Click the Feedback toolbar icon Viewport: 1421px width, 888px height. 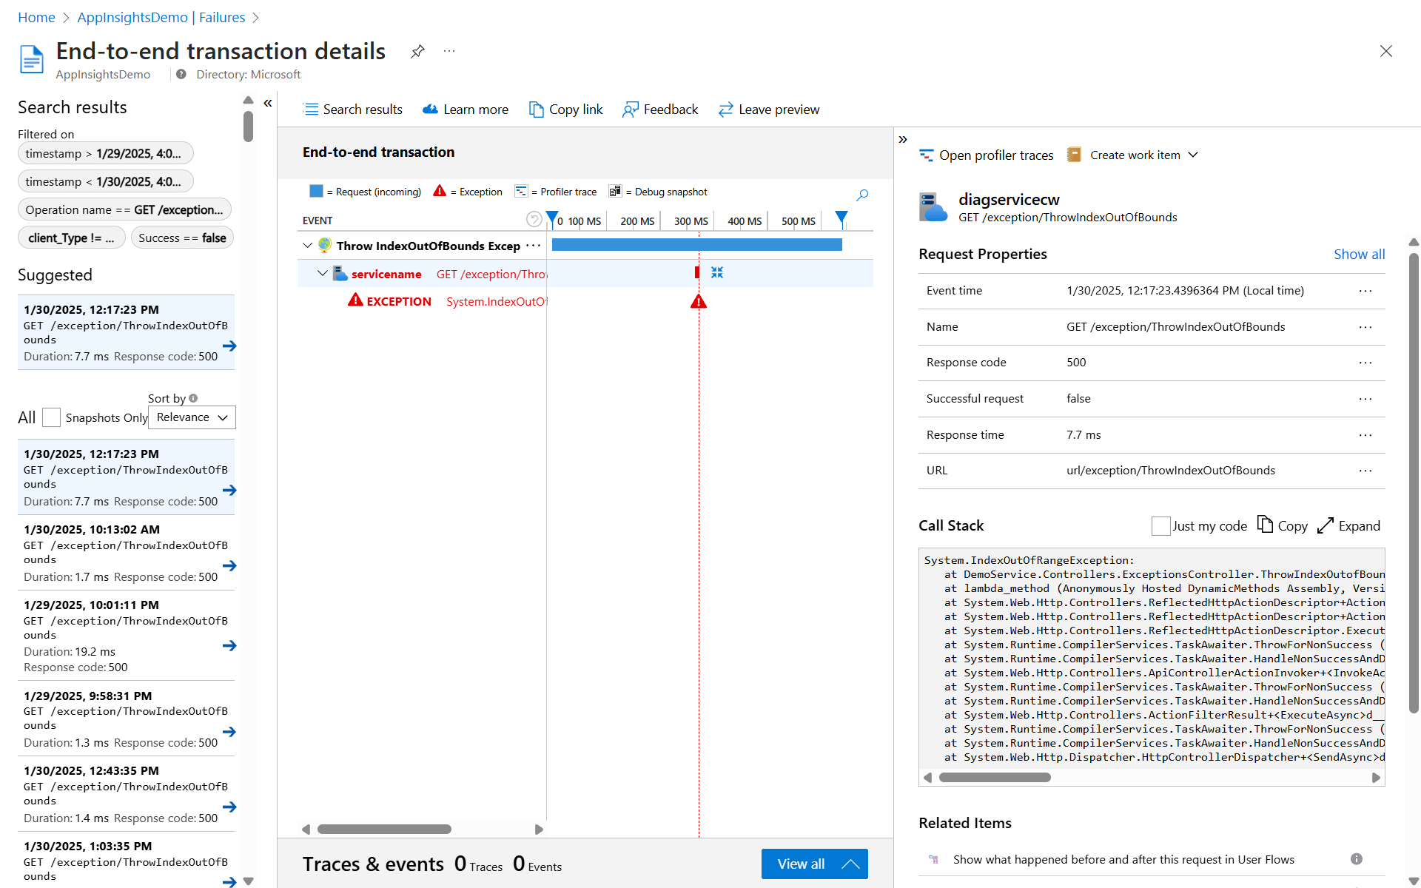tap(630, 110)
